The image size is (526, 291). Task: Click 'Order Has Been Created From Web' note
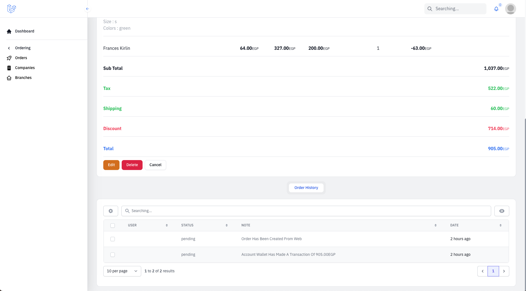point(271,239)
